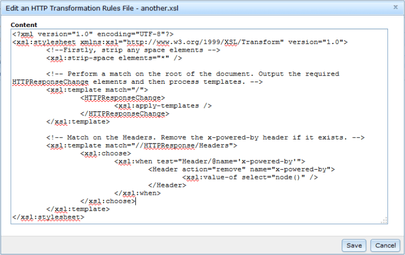Close the Edit HTTP Transformation Rules dialog
Image resolution: width=405 pixels, height=255 pixels.
[395, 7]
